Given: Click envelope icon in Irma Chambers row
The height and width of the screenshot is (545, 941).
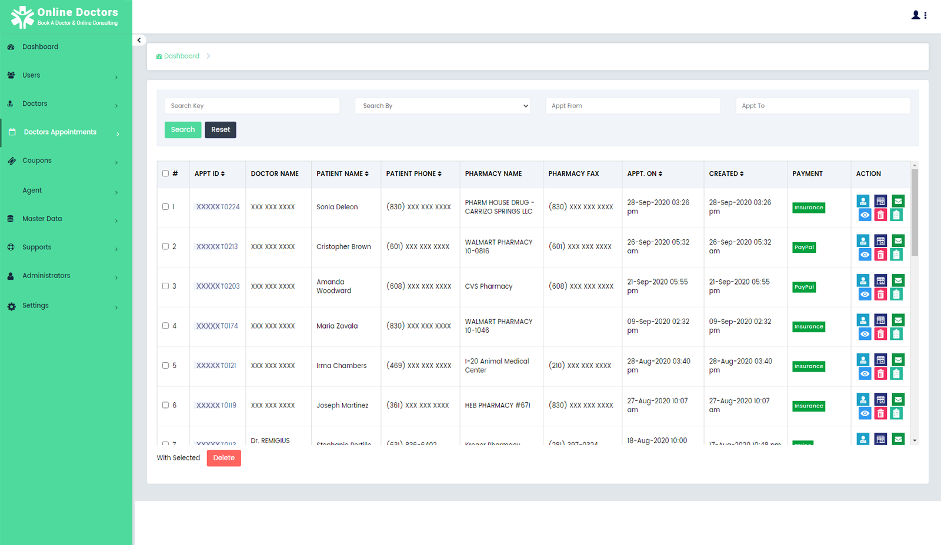Looking at the screenshot, I should (x=898, y=360).
